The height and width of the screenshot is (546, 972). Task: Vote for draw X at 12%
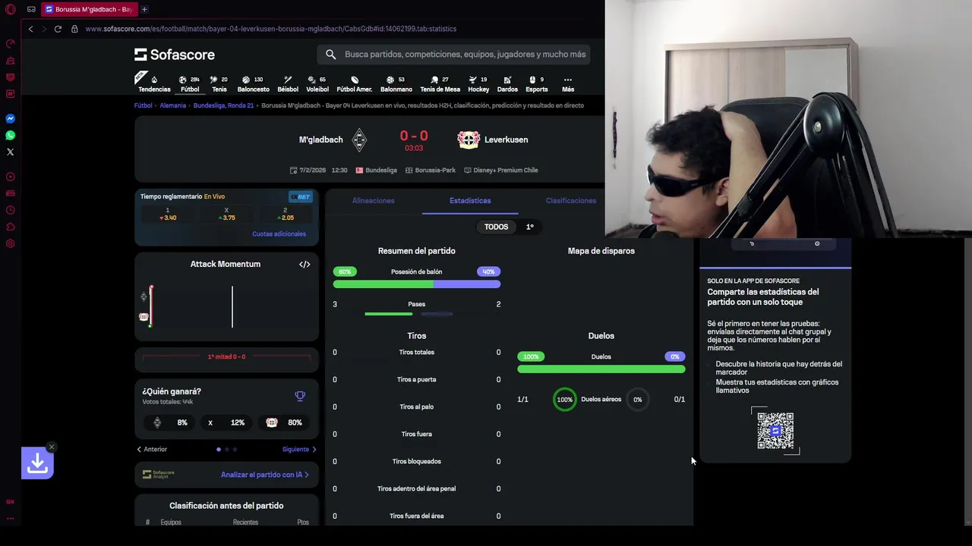point(226,422)
